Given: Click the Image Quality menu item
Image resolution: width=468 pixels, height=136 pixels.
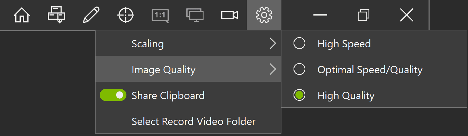Looking at the screenshot, I should (188, 69).
